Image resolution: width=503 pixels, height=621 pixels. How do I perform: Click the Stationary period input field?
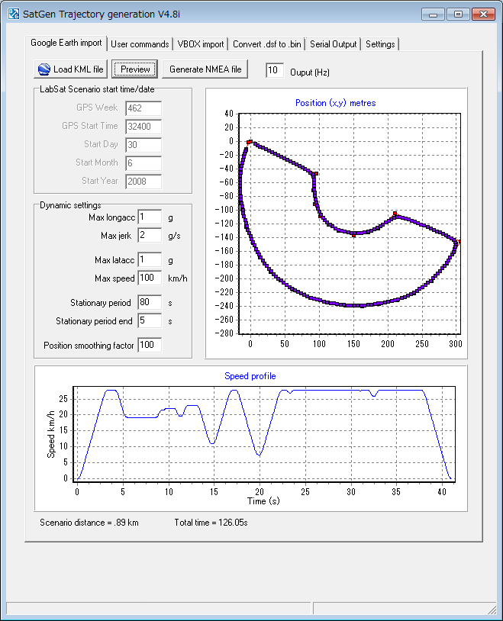click(x=149, y=303)
